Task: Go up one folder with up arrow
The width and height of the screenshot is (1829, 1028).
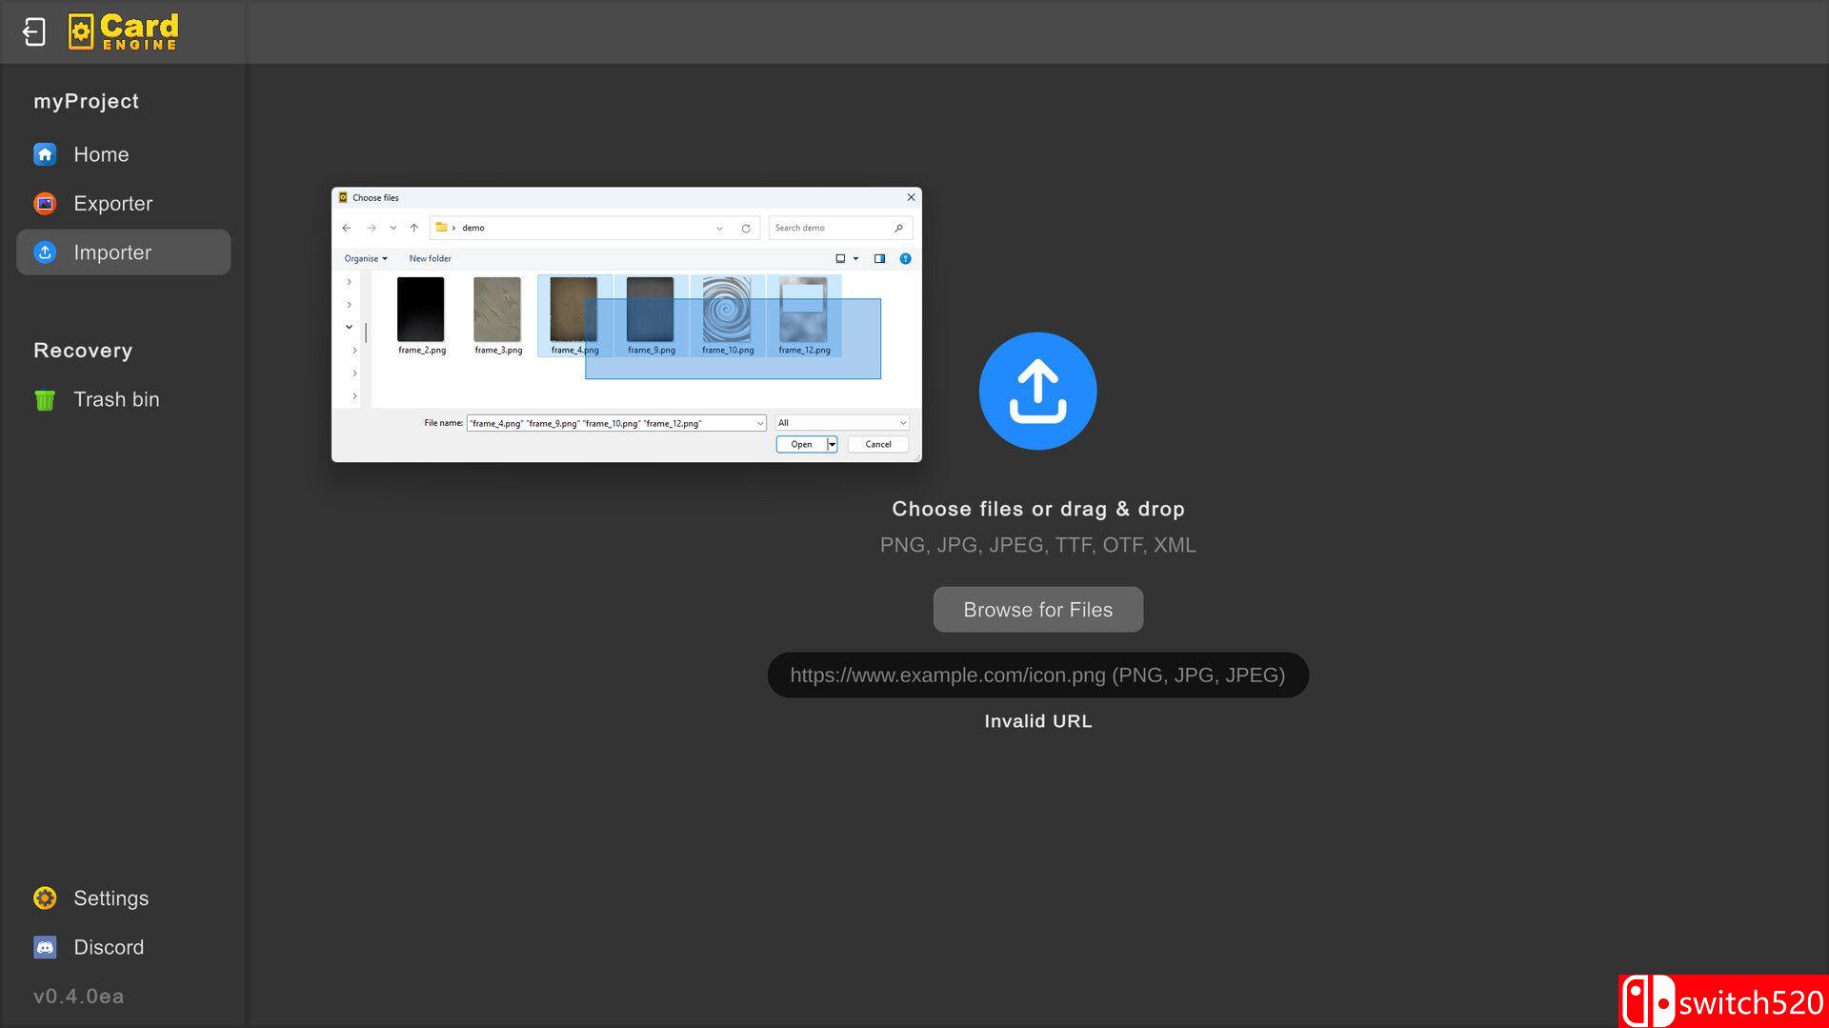Action: [414, 229]
